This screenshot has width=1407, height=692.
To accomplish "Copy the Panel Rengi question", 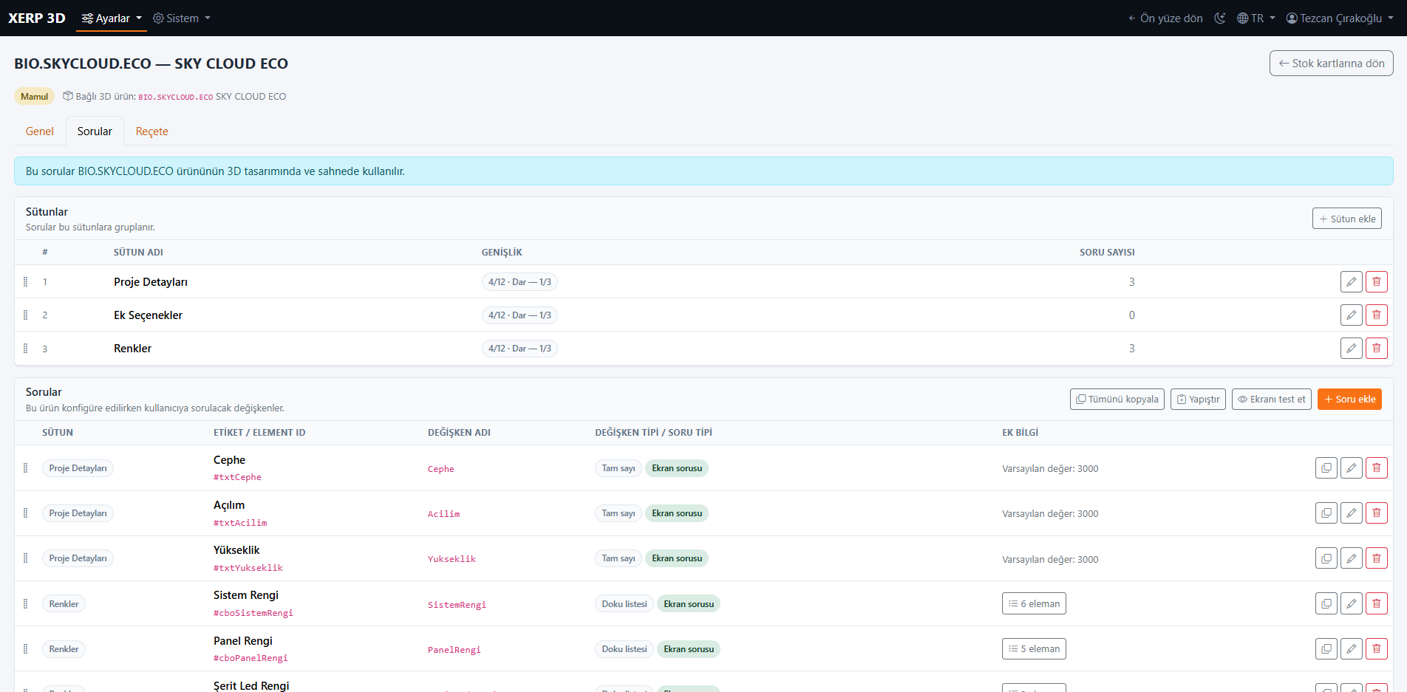I will [x=1326, y=648].
